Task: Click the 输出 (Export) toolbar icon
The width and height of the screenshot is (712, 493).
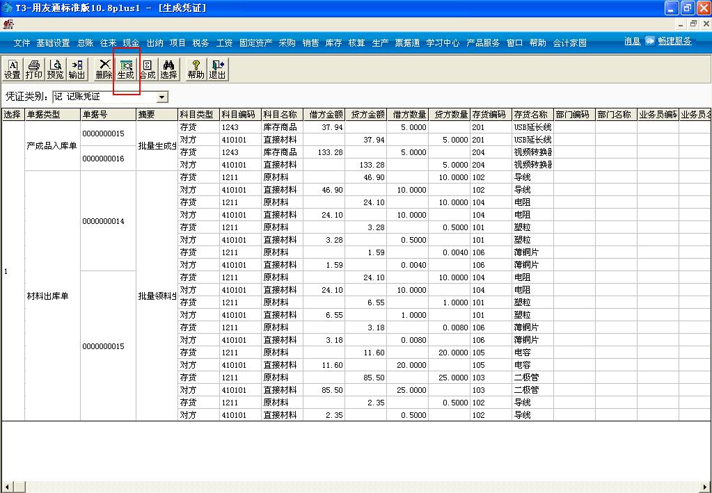Action: point(77,68)
